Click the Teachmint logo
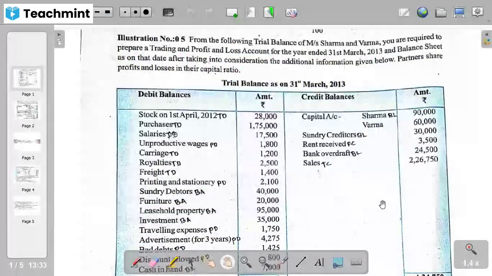 48,13
